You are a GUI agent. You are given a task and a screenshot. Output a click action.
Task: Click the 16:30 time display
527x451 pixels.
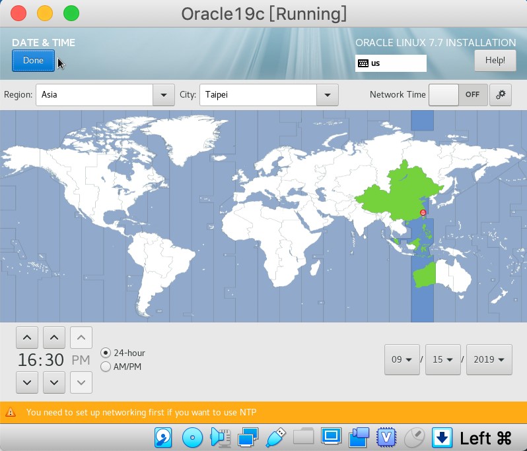(x=41, y=360)
